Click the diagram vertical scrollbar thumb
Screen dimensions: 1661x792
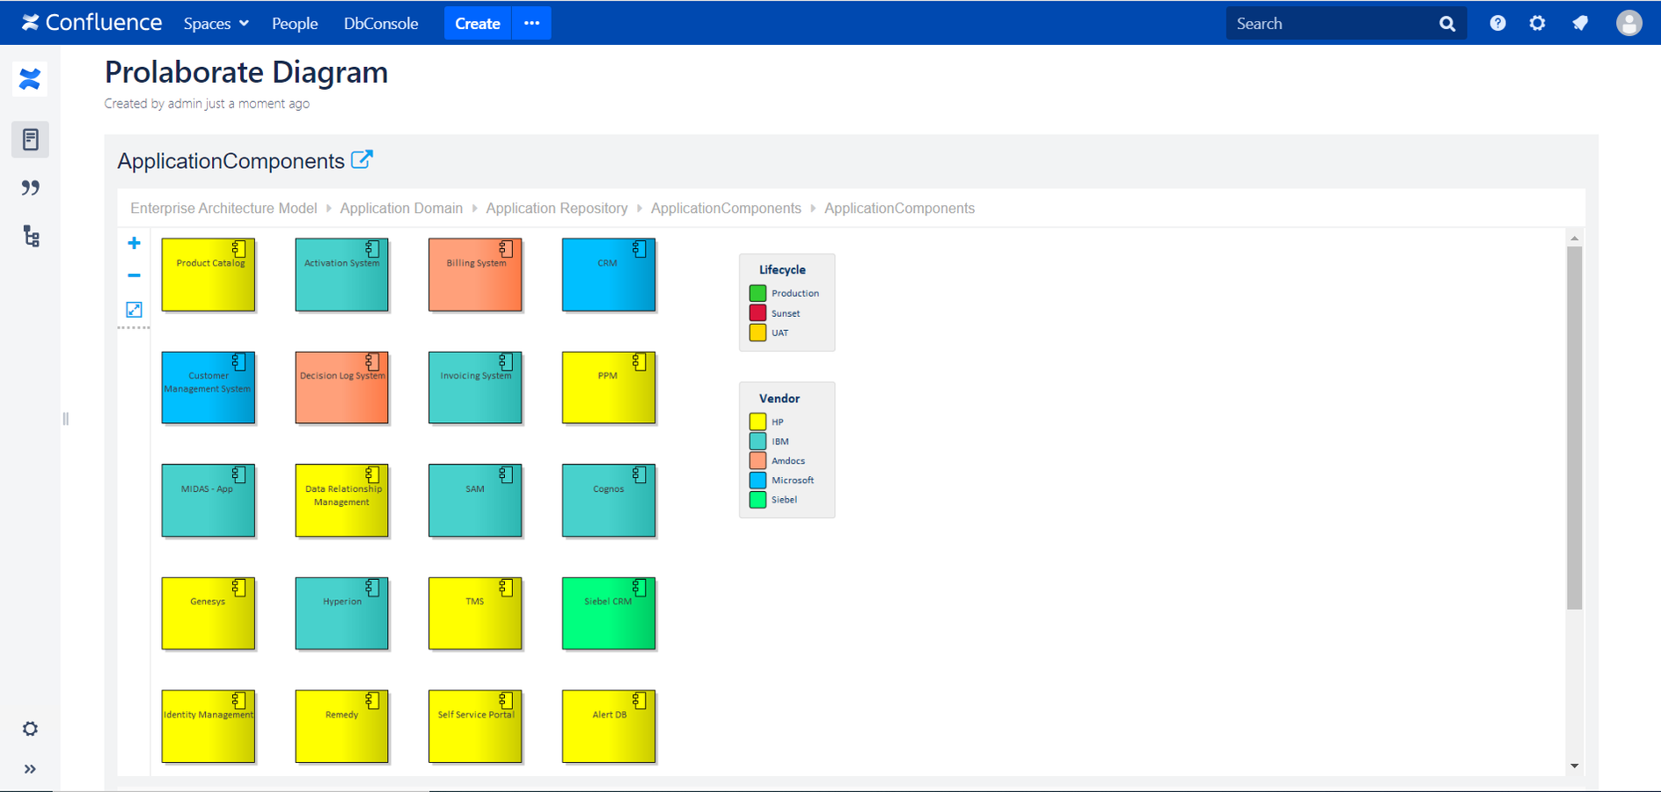1575,428
